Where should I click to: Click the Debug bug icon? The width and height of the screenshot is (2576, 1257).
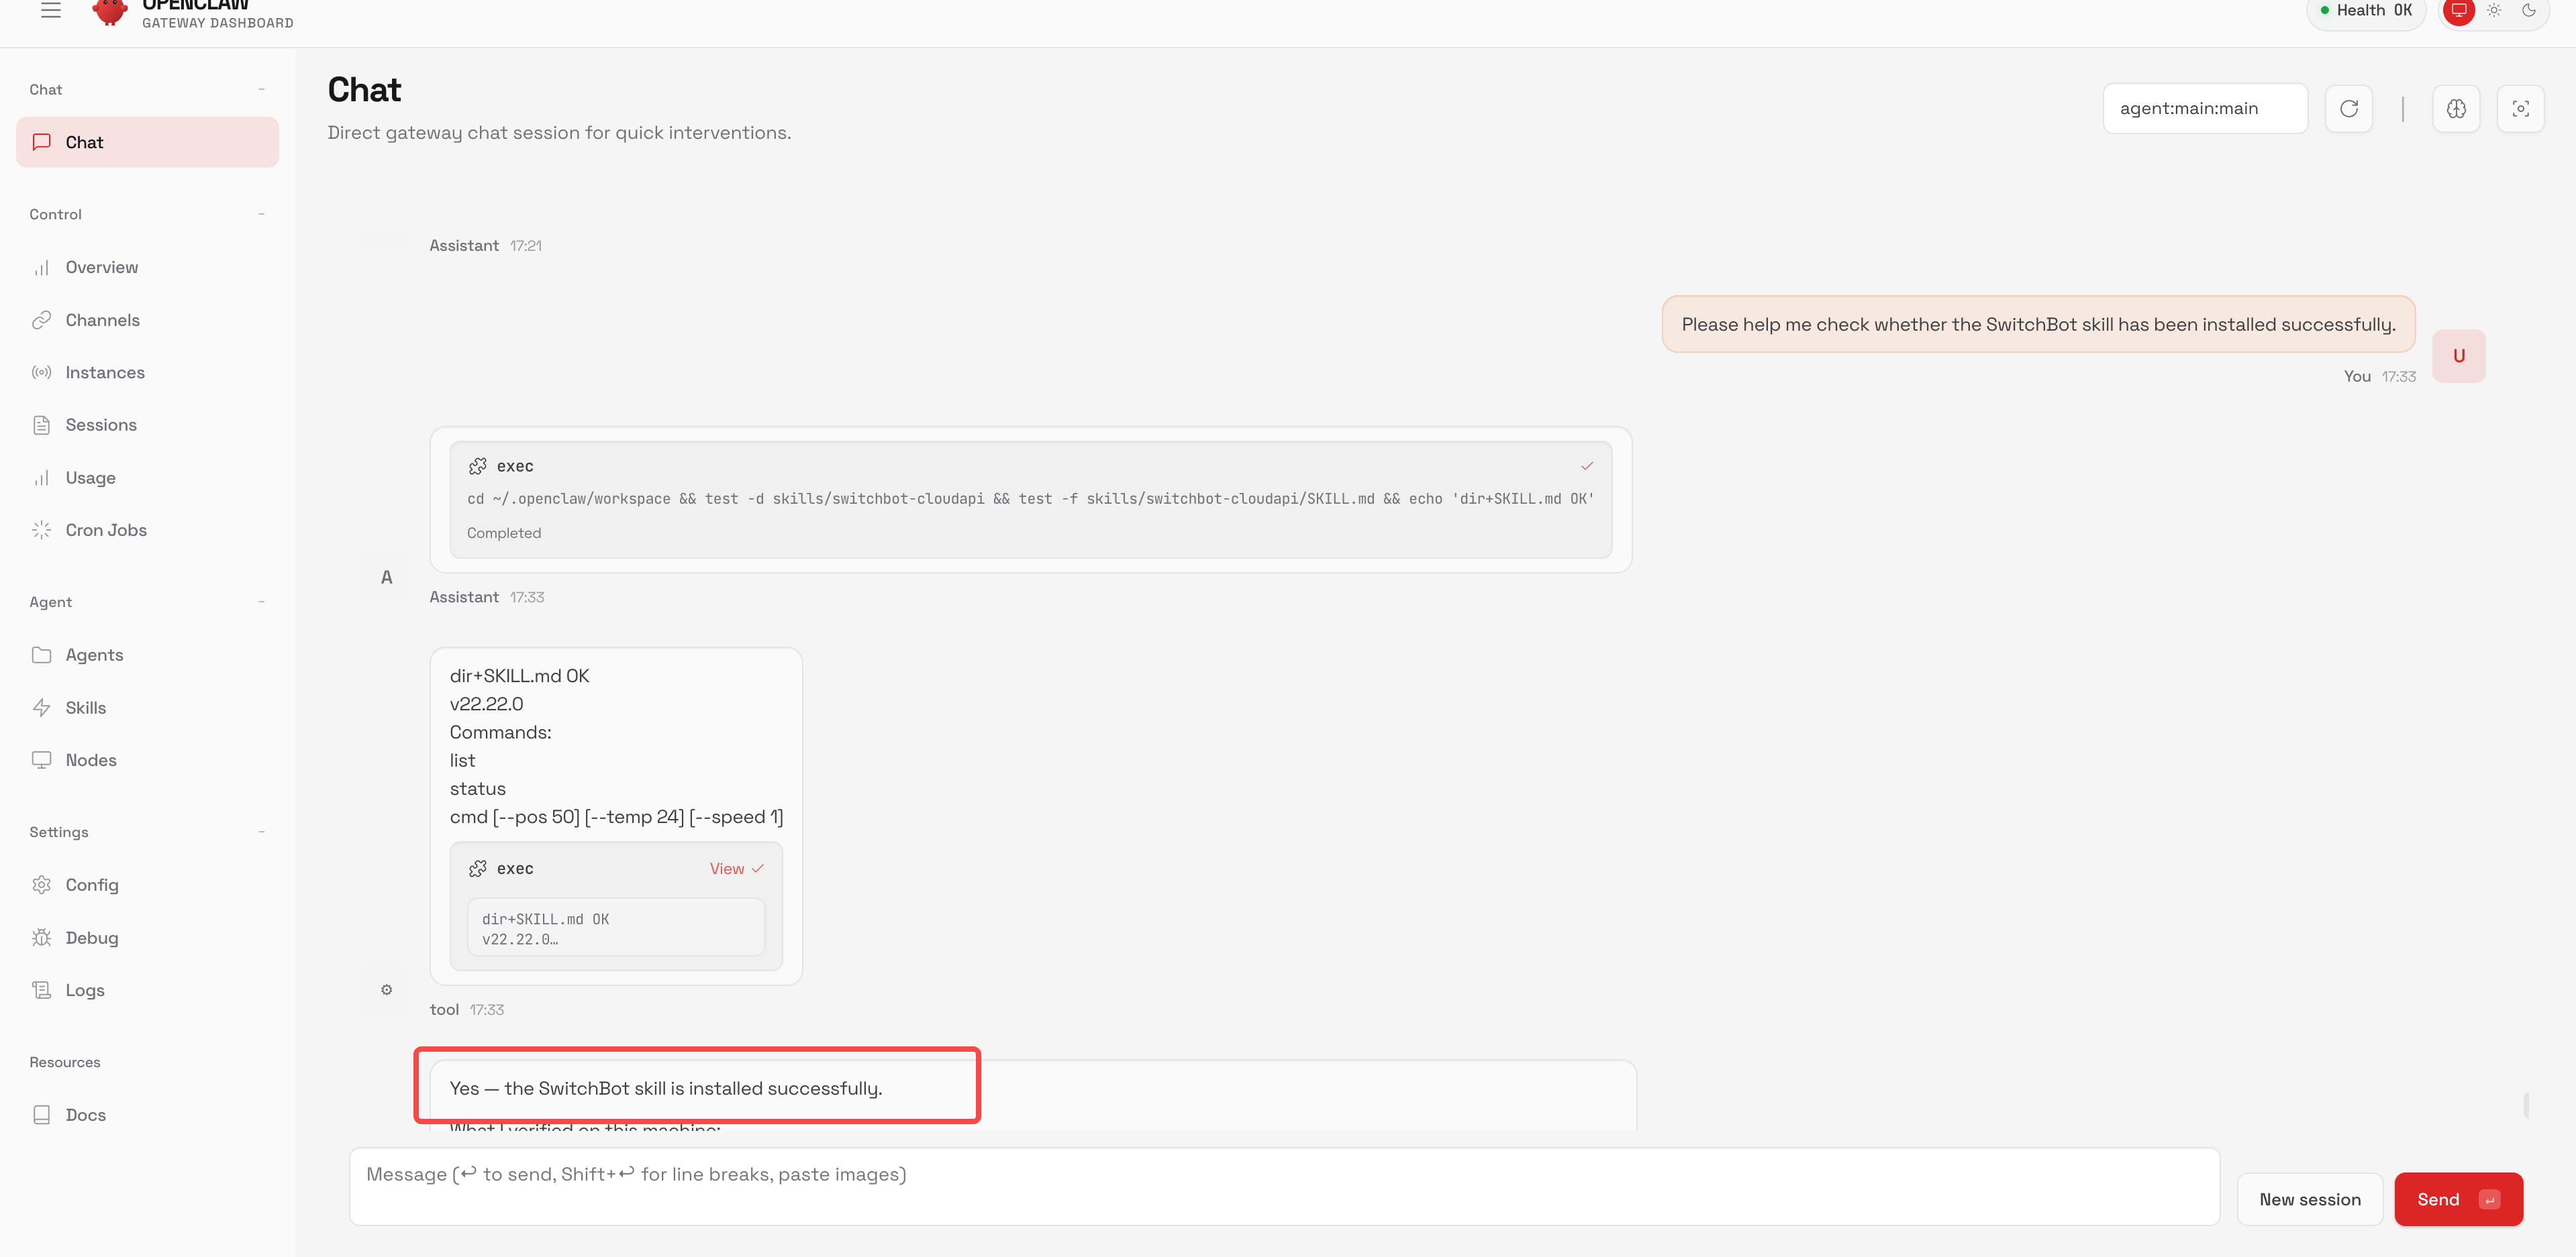pyautogui.click(x=41, y=937)
